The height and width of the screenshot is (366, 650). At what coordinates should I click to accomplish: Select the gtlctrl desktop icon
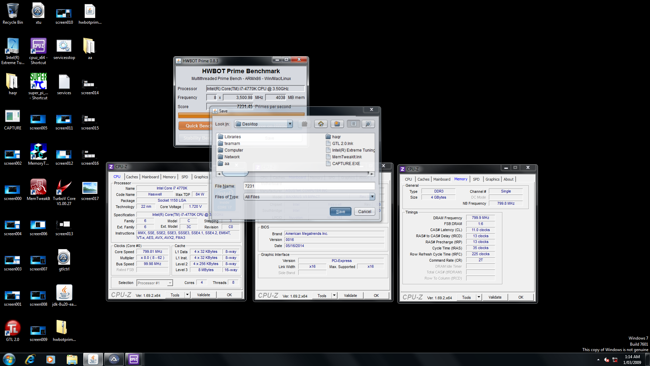(x=64, y=260)
